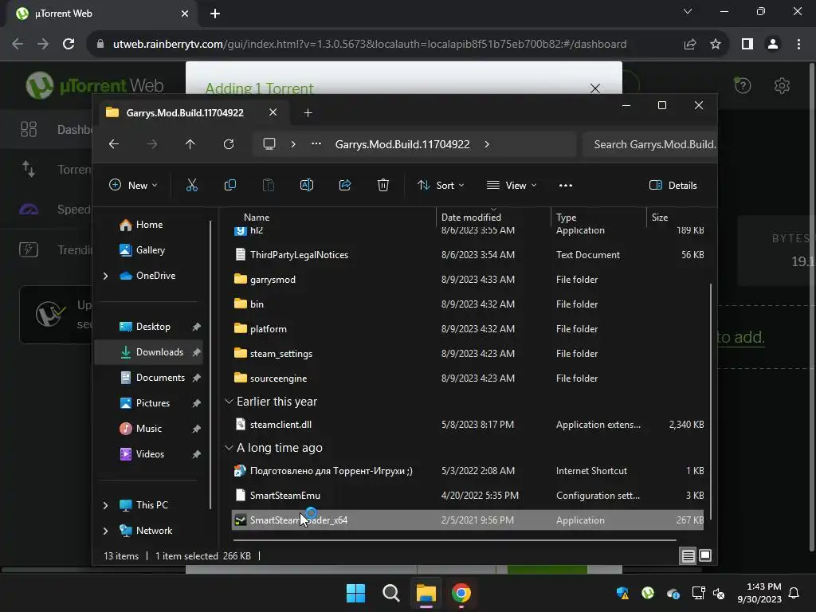Sort by Date modified column header
The height and width of the screenshot is (612, 816).
(471, 217)
